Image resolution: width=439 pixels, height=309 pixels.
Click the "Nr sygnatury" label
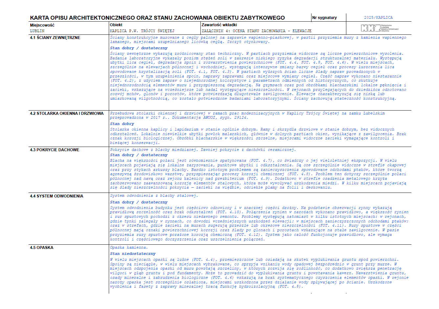click(x=325, y=18)
